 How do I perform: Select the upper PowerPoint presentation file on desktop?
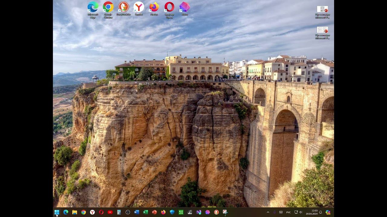[x=322, y=12]
